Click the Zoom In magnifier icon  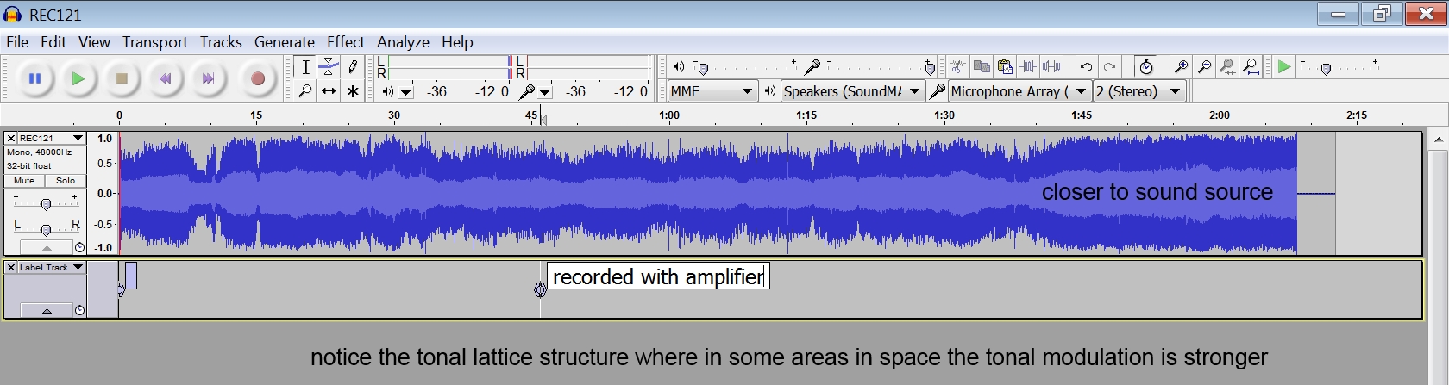click(x=1181, y=67)
